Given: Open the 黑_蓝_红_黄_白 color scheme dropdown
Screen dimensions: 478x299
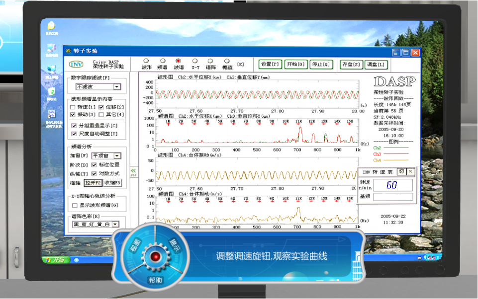Looking at the screenshot, I should coord(115,224).
